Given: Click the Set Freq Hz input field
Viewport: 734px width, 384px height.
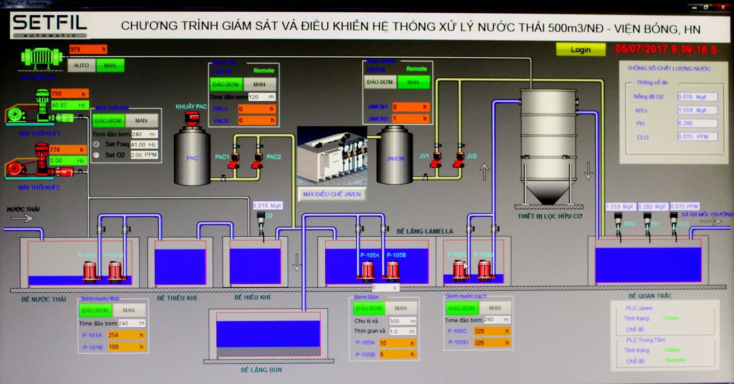Looking at the screenshot, I should click(144, 144).
